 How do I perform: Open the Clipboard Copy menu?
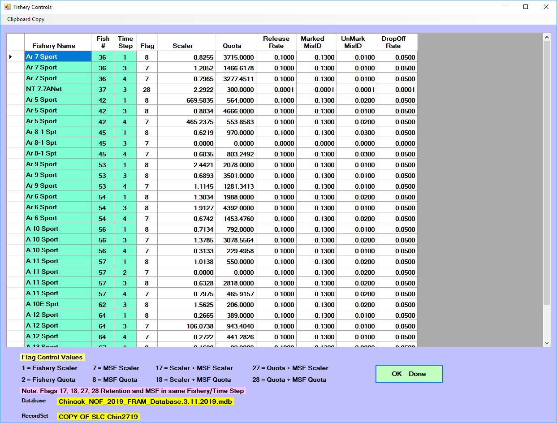[26, 19]
